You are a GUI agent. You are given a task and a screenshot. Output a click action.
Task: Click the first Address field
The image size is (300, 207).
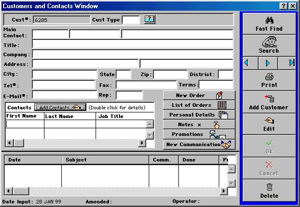click(85, 63)
